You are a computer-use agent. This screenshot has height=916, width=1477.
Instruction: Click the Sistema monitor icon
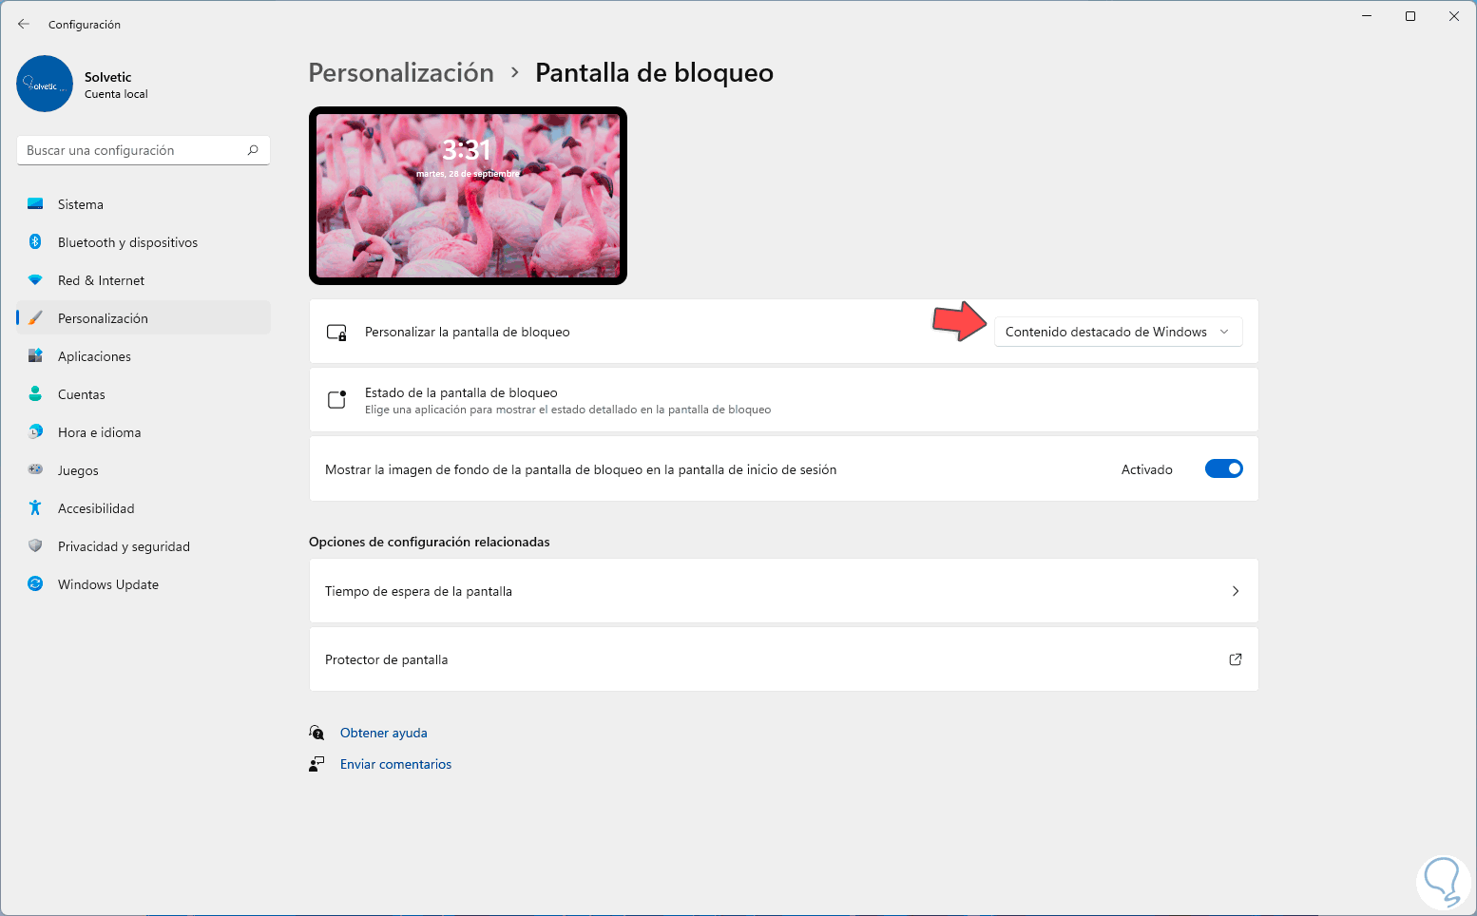pyautogui.click(x=35, y=204)
